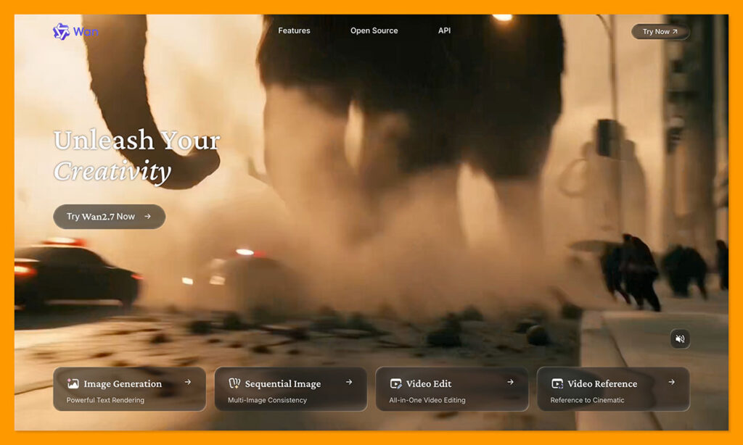Click the arrow on Image Generation card
This screenshot has height=445, width=743.
[188, 382]
